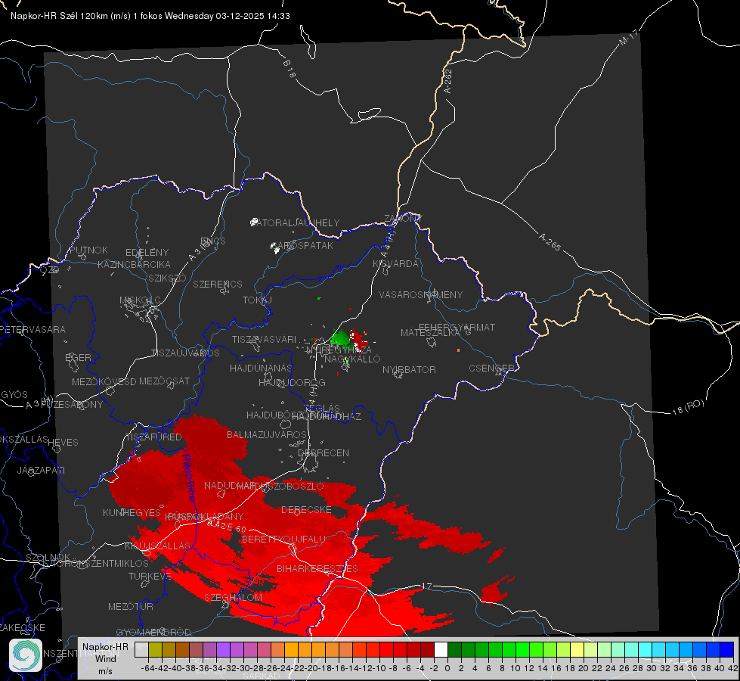Click the DERECSKE city label
The height and width of the screenshot is (681, 740).
tap(306, 510)
